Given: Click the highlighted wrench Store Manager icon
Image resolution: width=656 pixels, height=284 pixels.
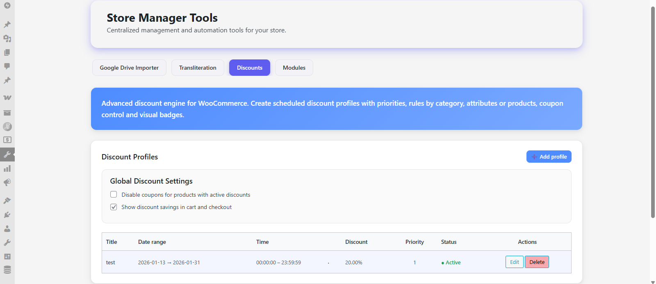Looking at the screenshot, I should click(7, 154).
